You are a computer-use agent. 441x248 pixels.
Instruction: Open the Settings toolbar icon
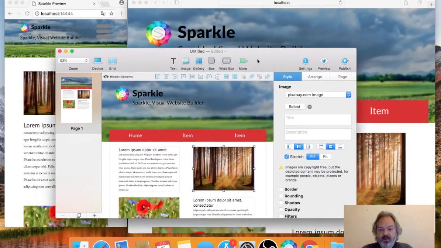(305, 61)
